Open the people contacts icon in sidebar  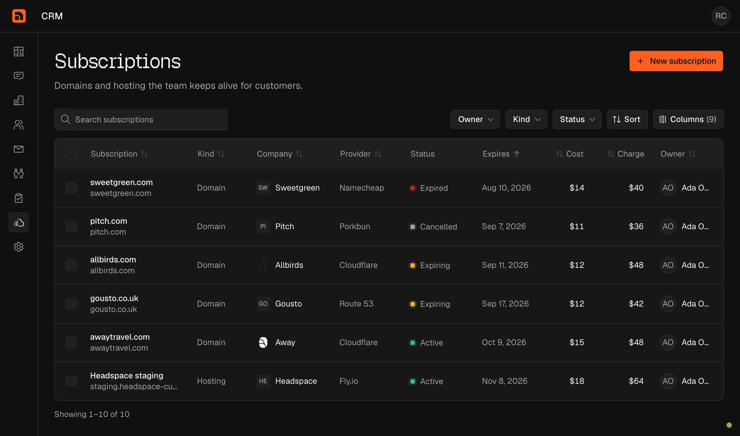pyautogui.click(x=19, y=125)
